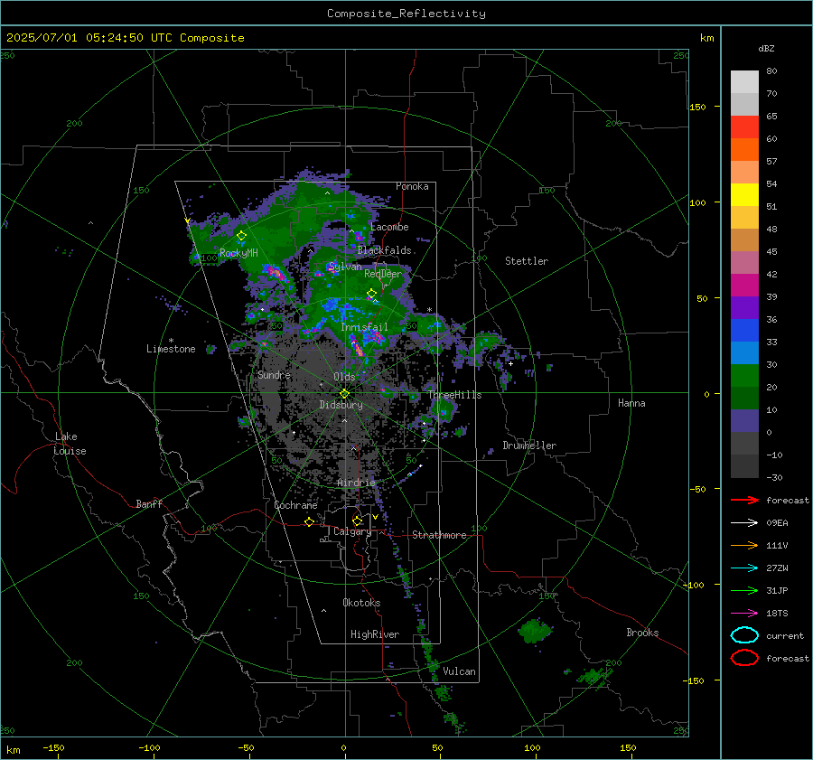The image size is (813, 760).
Task: Pick the red 60–65 dBZ swatch
Action: pyautogui.click(x=744, y=127)
